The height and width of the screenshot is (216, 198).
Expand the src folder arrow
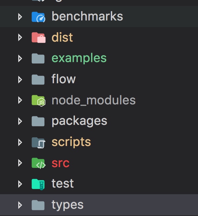(20, 163)
